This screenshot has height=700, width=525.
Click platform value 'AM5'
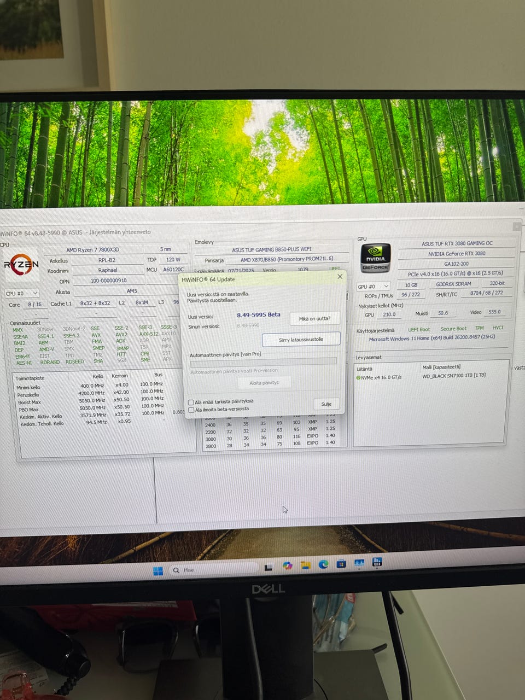pos(132,291)
